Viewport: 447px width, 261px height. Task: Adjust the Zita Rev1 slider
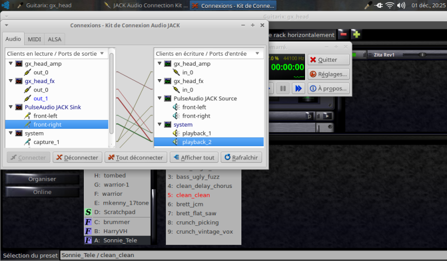pos(423,55)
